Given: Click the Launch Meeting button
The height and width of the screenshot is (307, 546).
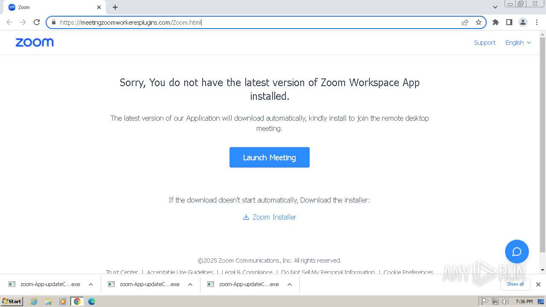Looking at the screenshot, I should point(270,157).
